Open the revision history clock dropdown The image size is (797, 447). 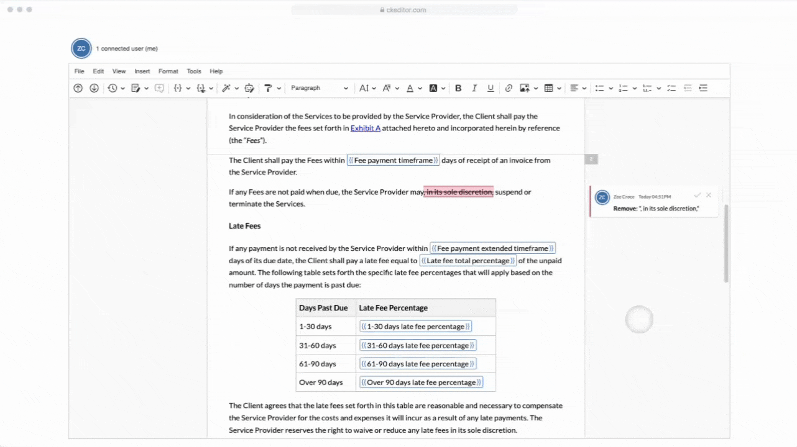click(116, 88)
